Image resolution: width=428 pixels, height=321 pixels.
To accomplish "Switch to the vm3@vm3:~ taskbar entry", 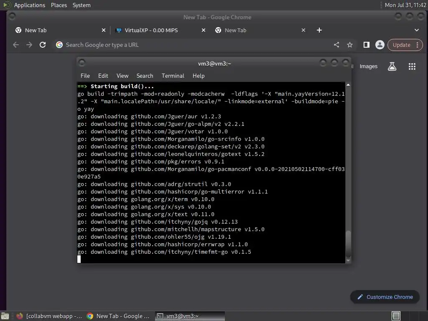I will point(190,316).
